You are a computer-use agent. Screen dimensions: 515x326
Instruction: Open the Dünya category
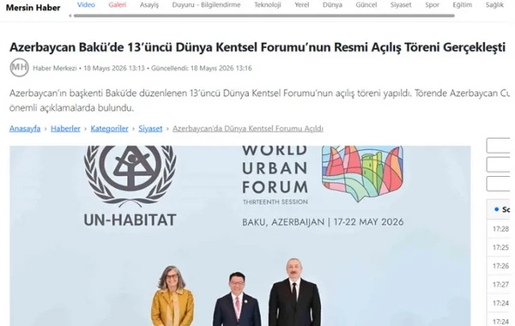[332, 4]
